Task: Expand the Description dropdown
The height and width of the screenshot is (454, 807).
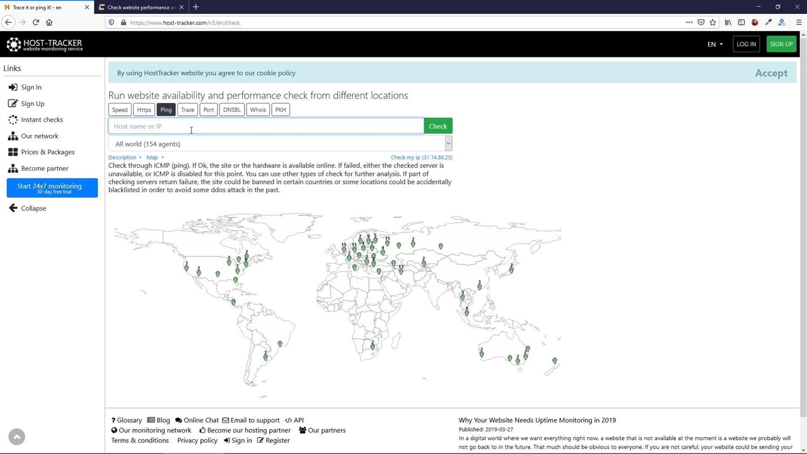Action: 125,158
